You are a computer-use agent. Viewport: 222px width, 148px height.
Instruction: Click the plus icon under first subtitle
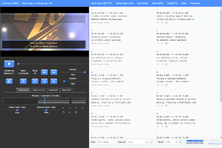coord(158,23)
